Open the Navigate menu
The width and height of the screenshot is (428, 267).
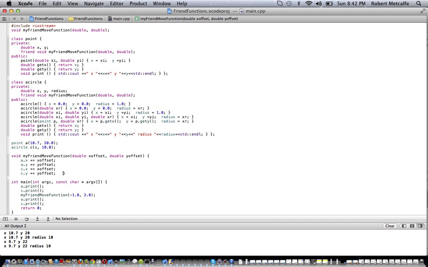pyautogui.click(x=94, y=4)
